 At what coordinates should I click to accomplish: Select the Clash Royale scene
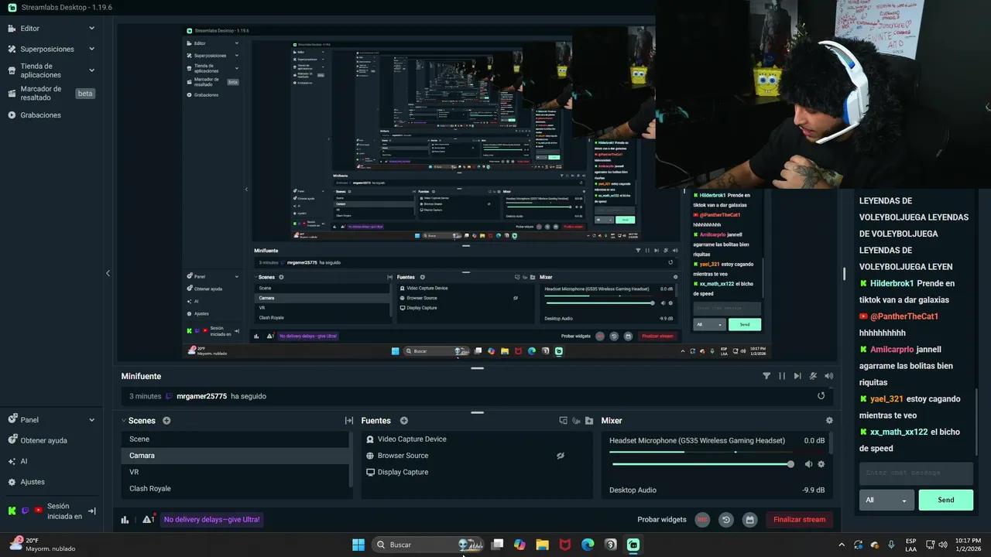pos(235,488)
